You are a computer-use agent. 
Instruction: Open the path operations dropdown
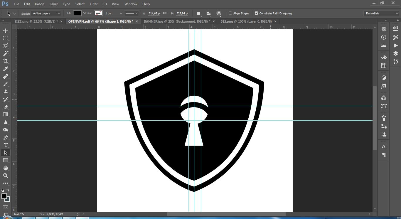(199, 14)
